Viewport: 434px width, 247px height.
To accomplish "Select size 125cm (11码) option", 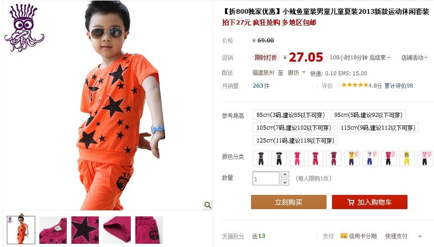I will click(295, 140).
